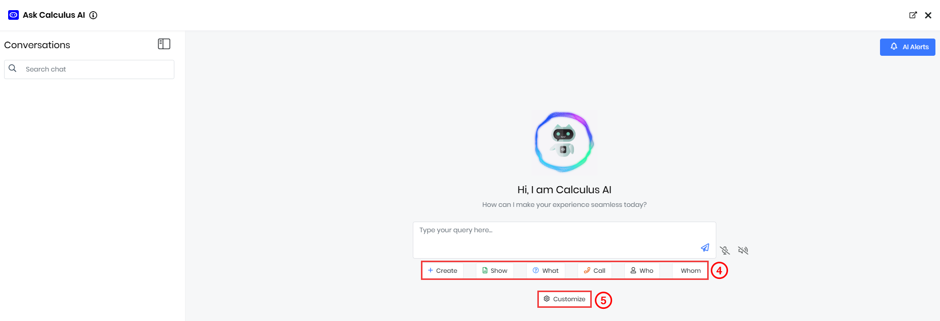Toggle the muted speaker sound

pos(743,251)
